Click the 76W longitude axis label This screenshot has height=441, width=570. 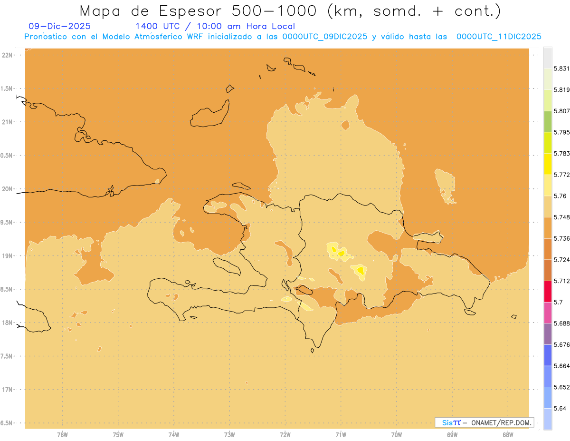click(62, 435)
